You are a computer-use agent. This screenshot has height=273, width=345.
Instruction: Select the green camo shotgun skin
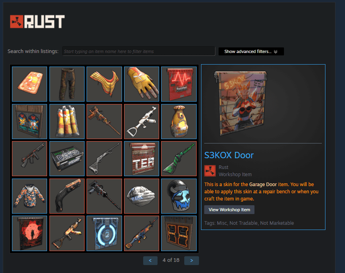179,159
